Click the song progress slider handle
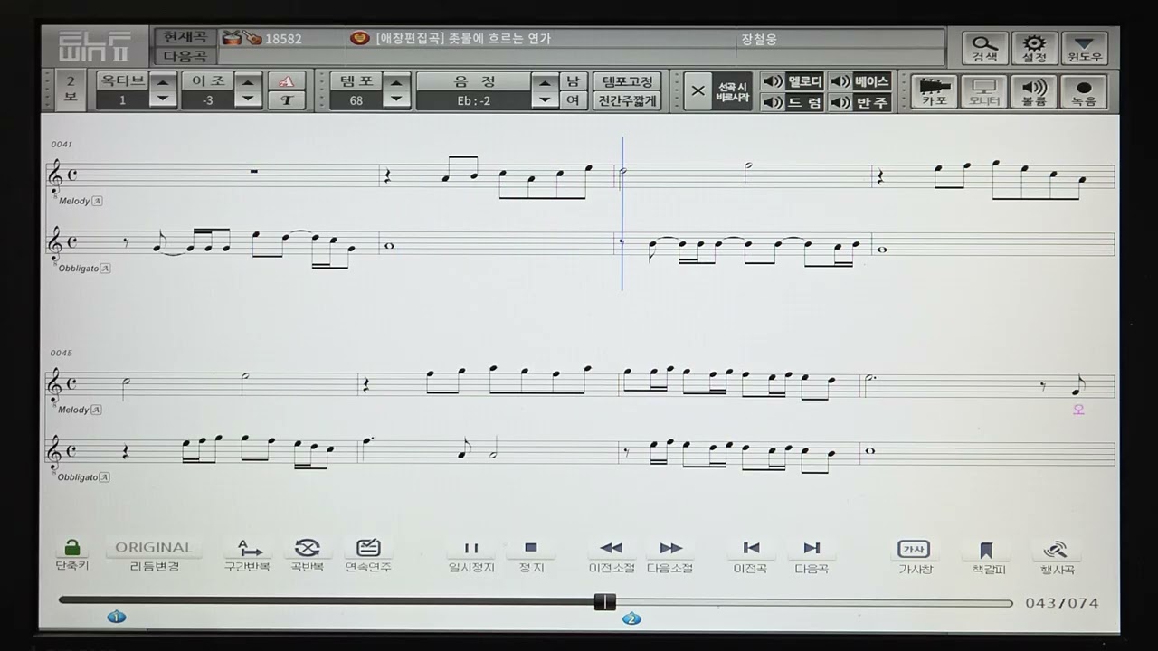 (x=604, y=602)
